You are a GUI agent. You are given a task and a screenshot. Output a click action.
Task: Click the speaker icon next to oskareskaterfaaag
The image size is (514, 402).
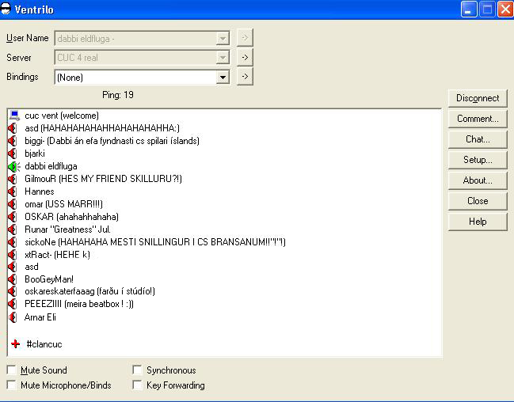(x=13, y=291)
